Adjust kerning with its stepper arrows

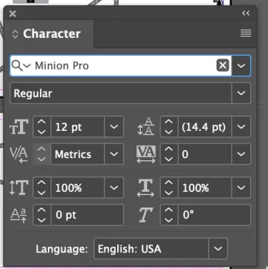(41, 154)
